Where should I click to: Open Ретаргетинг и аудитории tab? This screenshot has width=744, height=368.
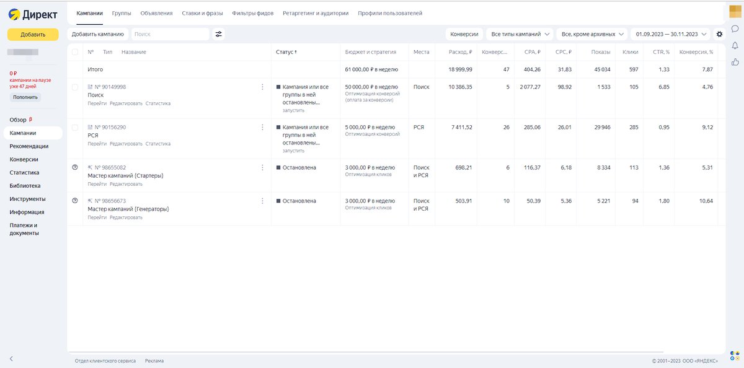coord(316,13)
